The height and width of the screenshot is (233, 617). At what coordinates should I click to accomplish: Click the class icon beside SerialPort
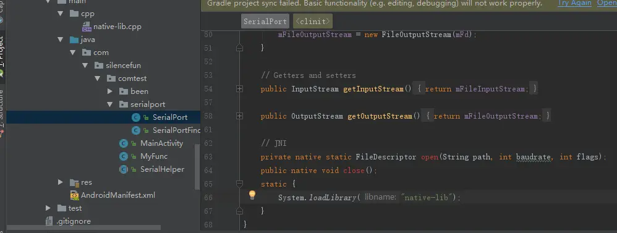[x=136, y=117]
